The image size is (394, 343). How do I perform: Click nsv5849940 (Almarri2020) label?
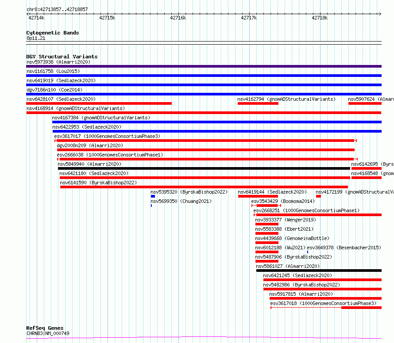pos(89,164)
